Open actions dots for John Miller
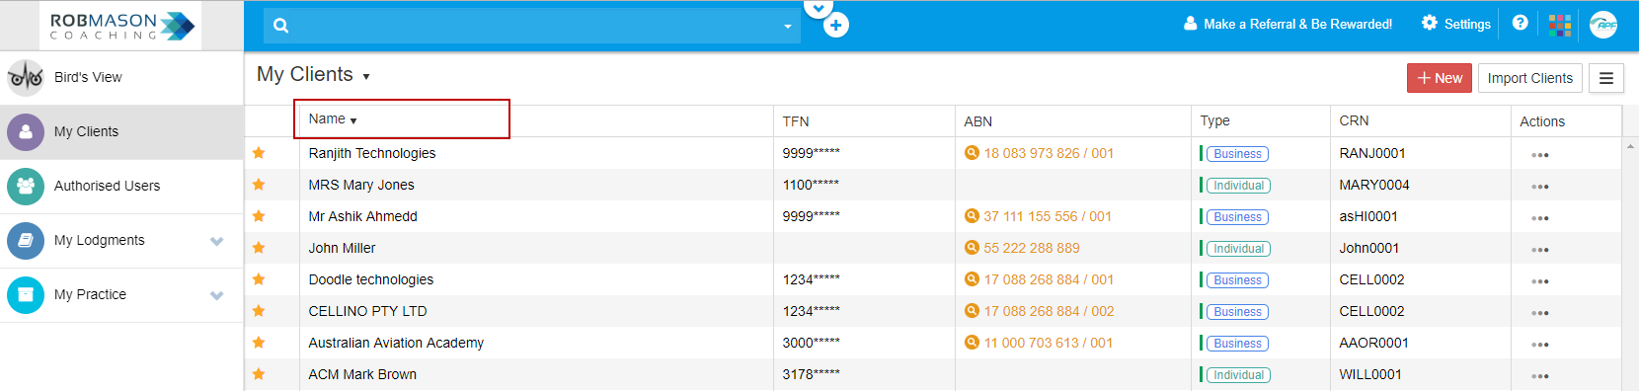Viewport: 1639px width, 391px height. coord(1540,250)
